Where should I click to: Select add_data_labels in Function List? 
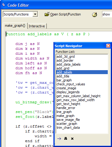click(82, 64)
